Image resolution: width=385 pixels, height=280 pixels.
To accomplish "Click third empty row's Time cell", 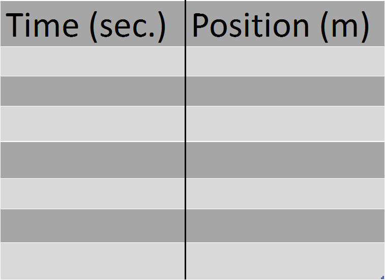I will pos(92,124).
